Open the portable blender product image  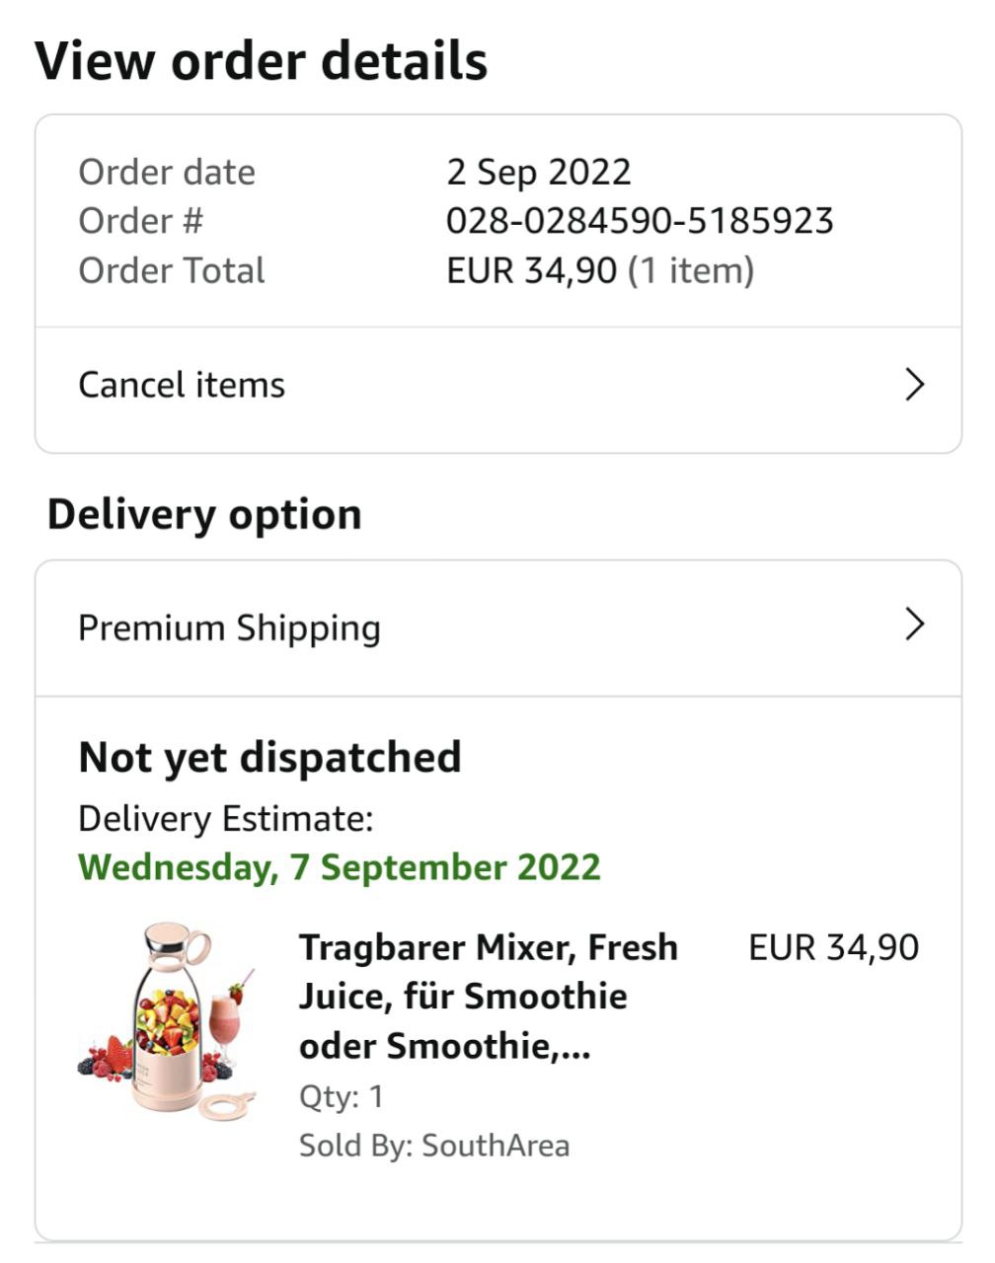tap(168, 1020)
